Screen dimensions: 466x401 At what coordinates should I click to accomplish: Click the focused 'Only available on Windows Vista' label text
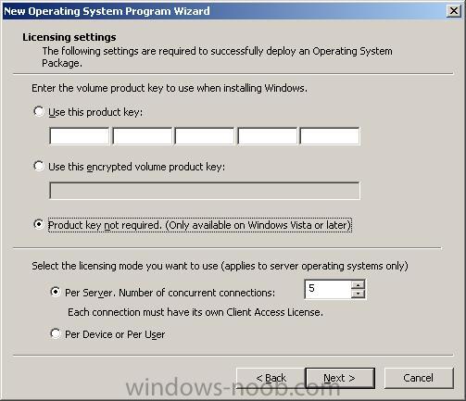258,225
